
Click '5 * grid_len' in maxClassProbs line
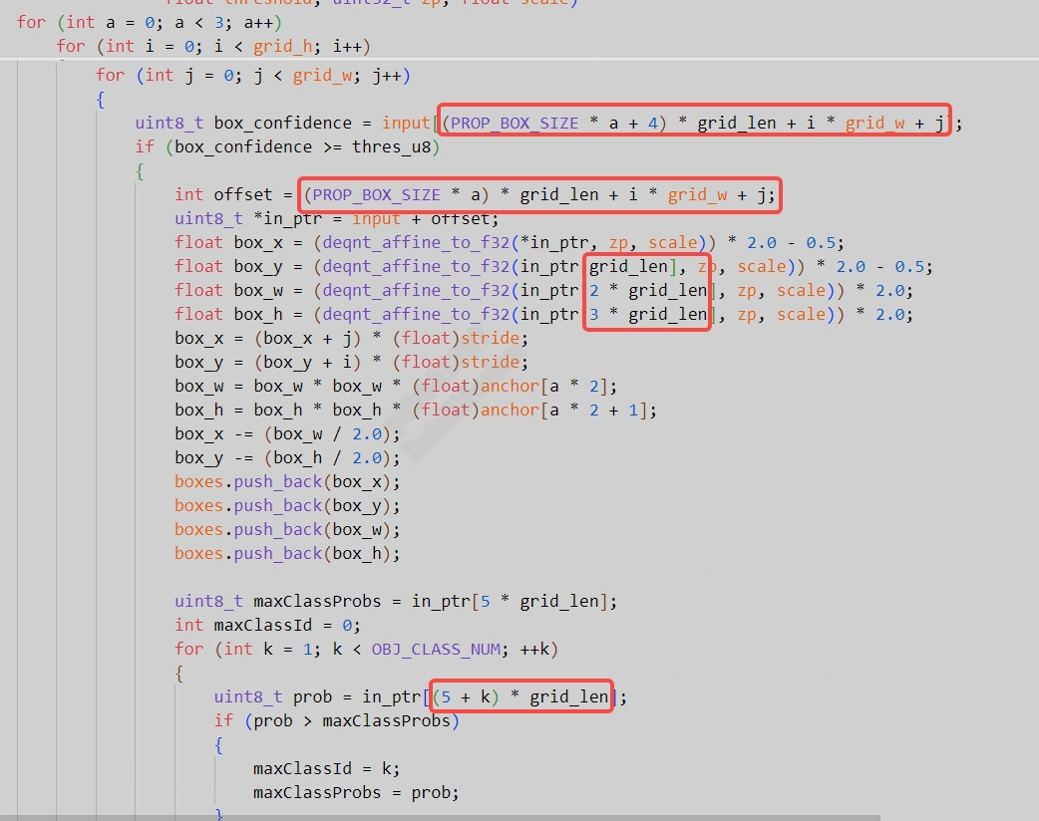coord(539,601)
